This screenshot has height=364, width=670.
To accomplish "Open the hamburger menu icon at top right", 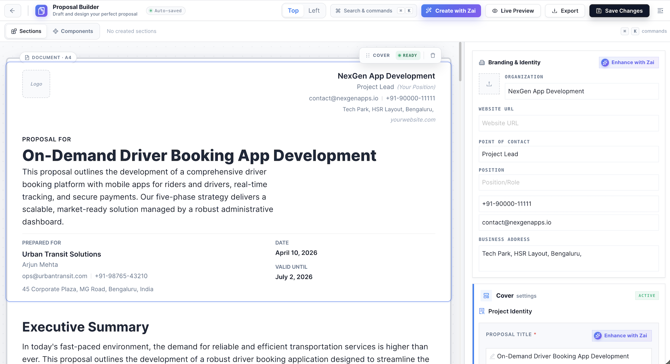I will pos(660,11).
